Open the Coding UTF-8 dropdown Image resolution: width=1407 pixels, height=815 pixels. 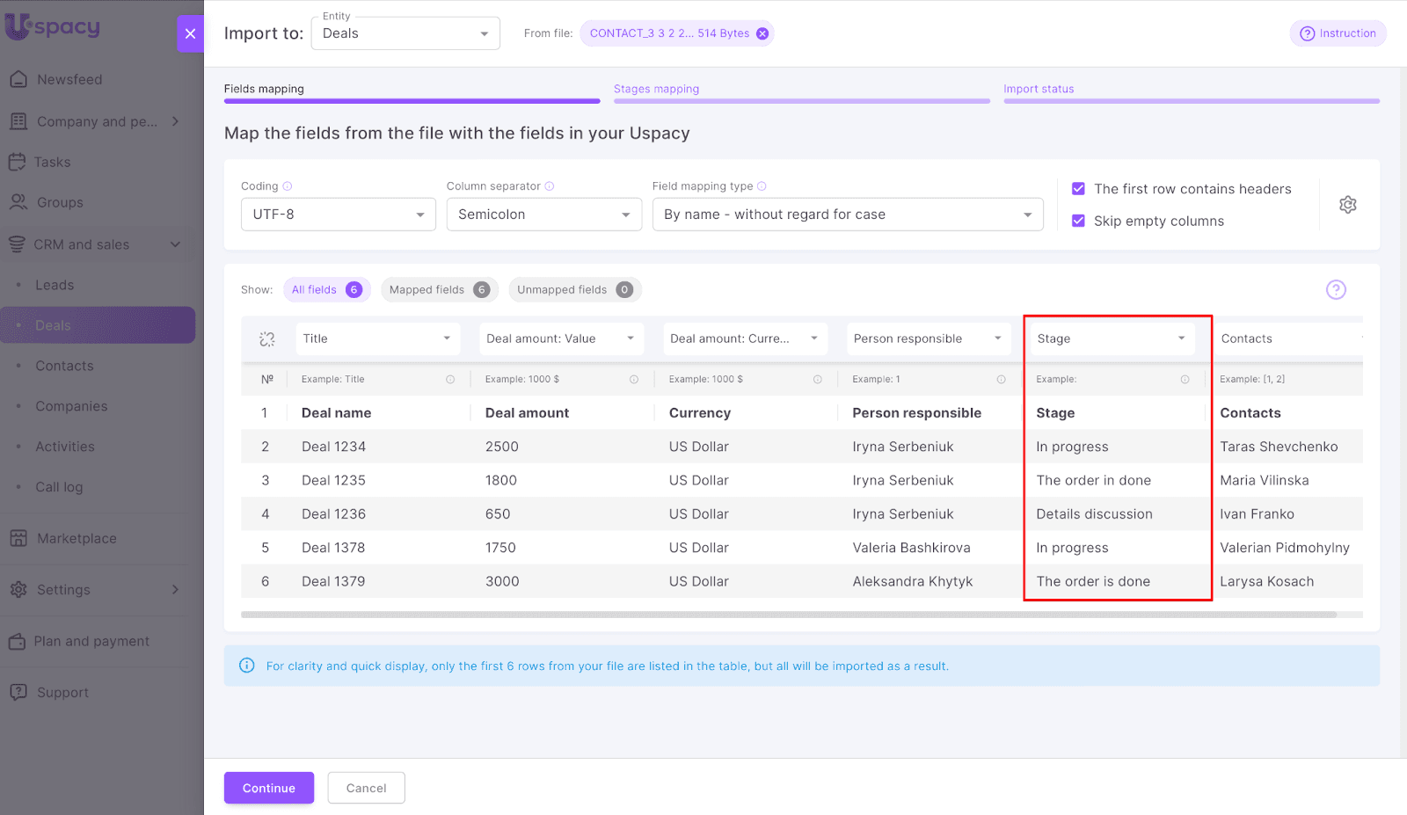click(338, 215)
